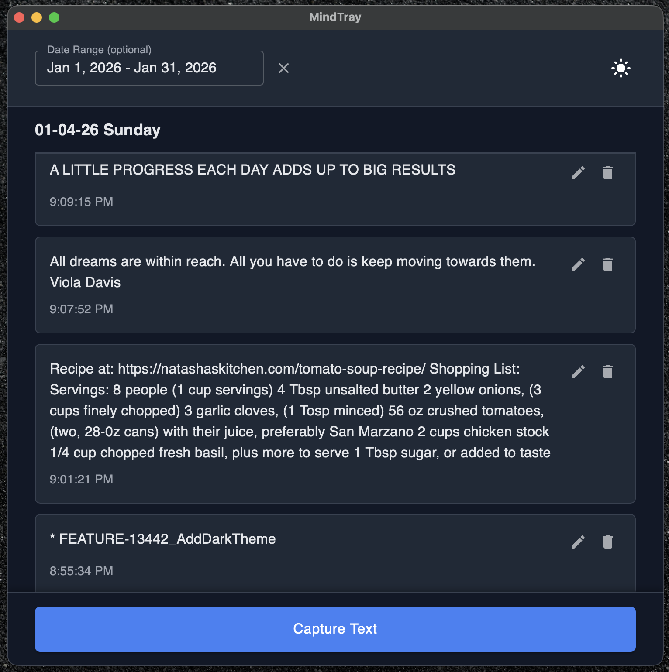Select the 'A LITTLE PROGRESS EACH DAY' note text

click(252, 170)
